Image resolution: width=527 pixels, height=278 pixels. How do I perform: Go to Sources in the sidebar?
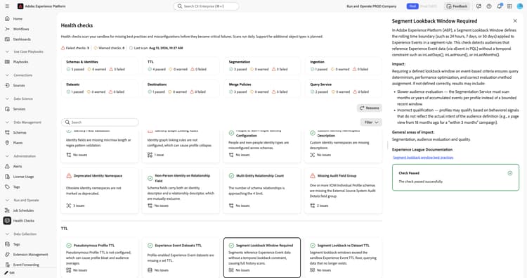coord(19,85)
